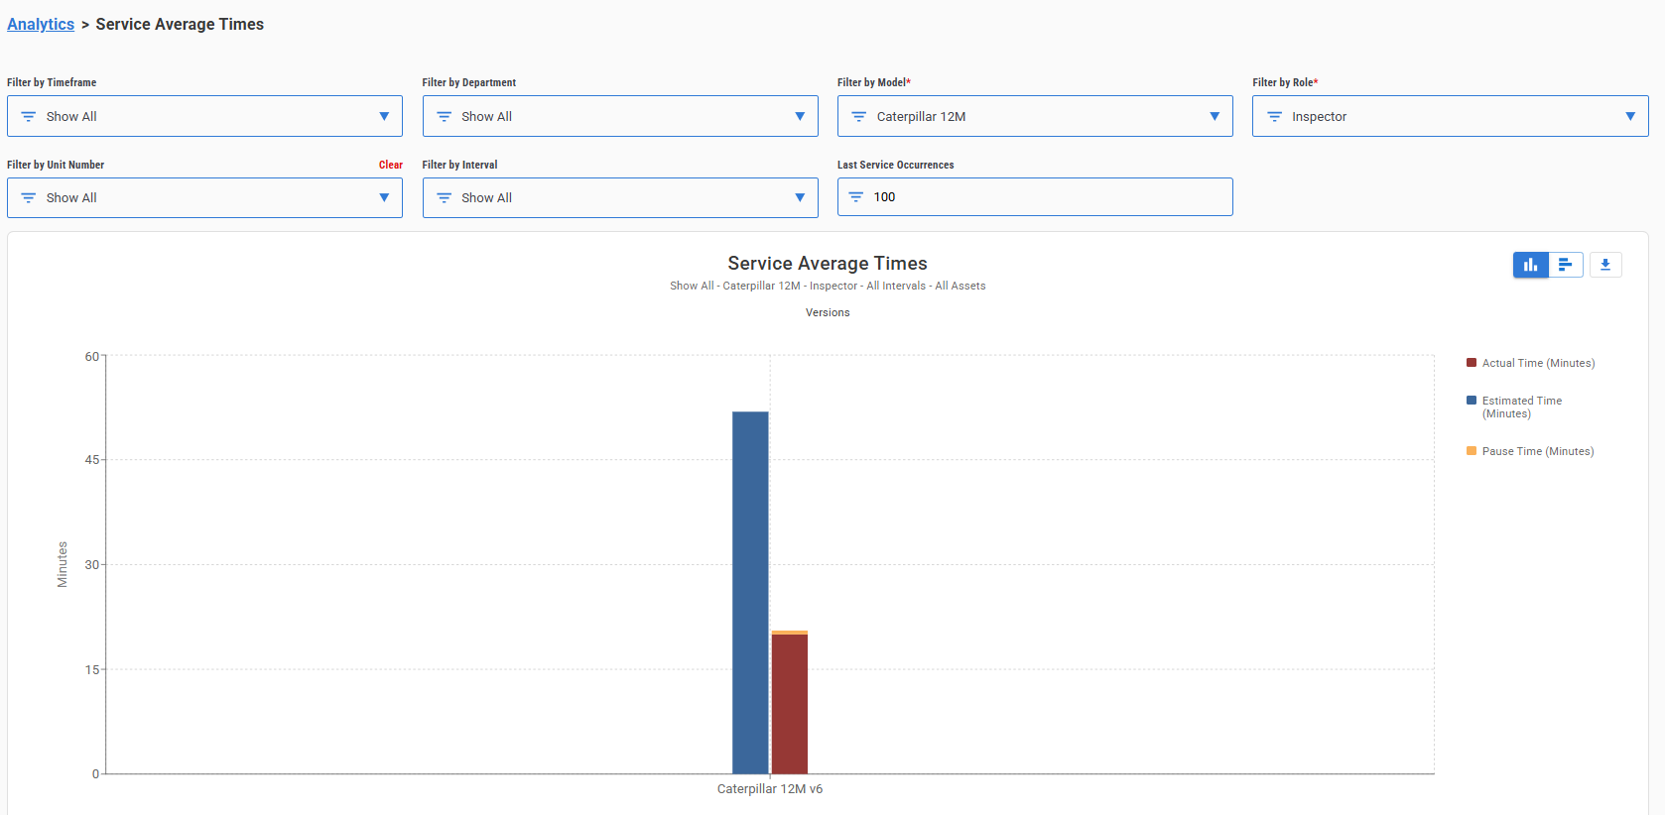Open the Filter by Timeframe dropdown arrow

click(384, 116)
